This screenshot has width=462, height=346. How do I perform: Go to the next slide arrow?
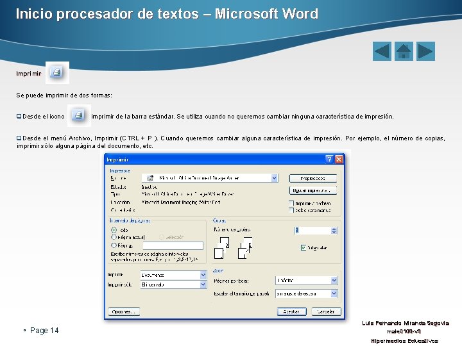[426, 51]
